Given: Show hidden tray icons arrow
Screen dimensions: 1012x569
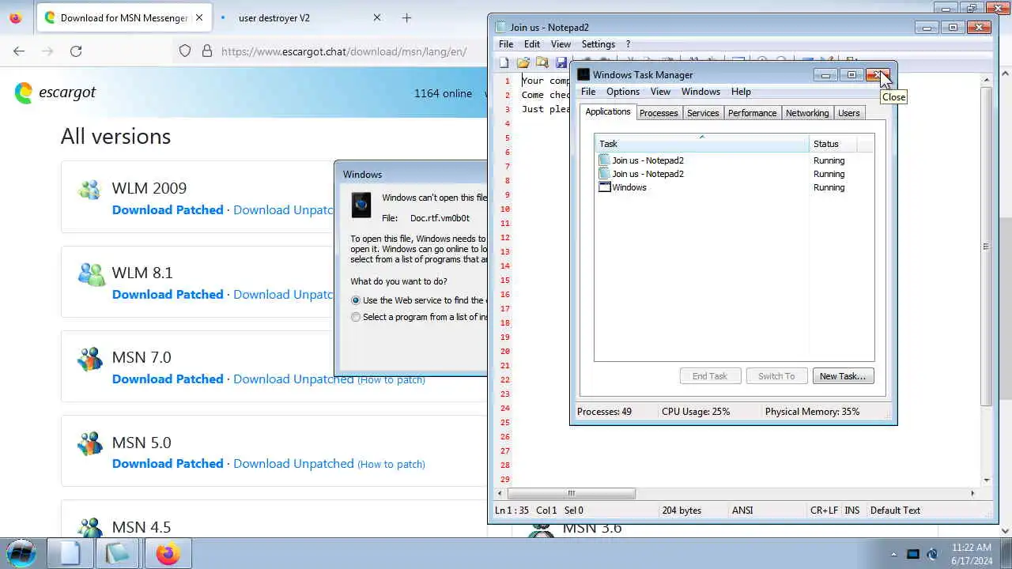Looking at the screenshot, I should pos(893,554).
